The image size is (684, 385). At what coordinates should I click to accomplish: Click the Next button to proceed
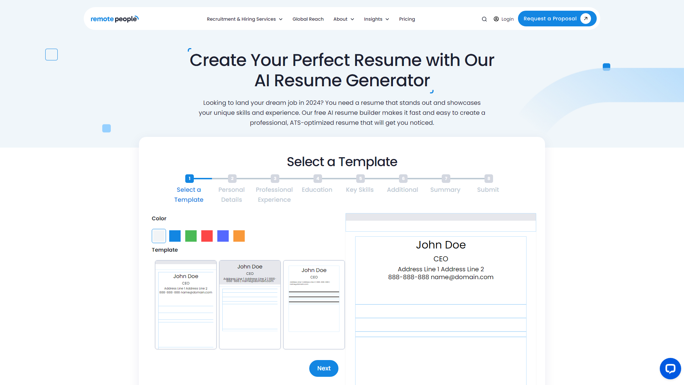point(323,368)
